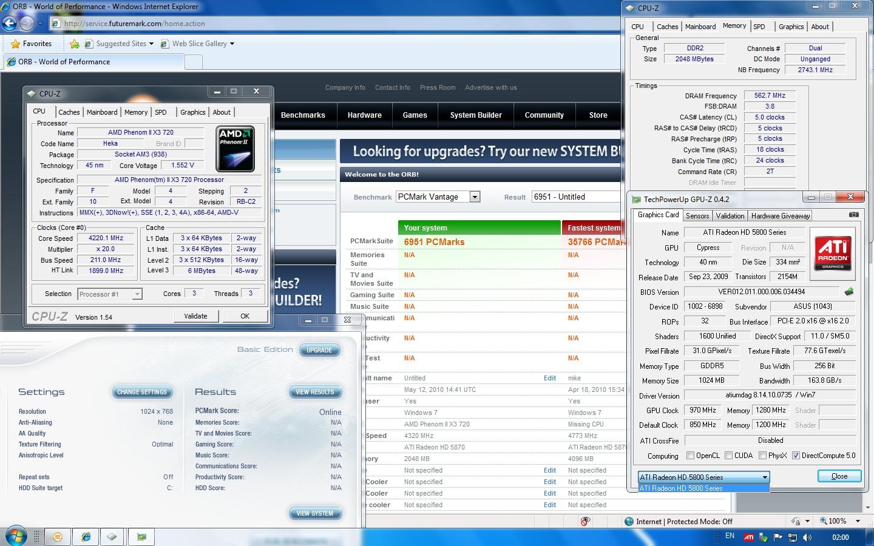Click the BIOS save chip icon in GPU-Z
Screen dimensions: 874x546
[849, 292]
